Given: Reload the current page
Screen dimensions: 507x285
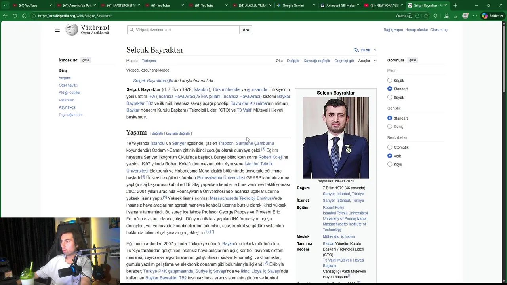Looking at the screenshot, I should coord(15,16).
